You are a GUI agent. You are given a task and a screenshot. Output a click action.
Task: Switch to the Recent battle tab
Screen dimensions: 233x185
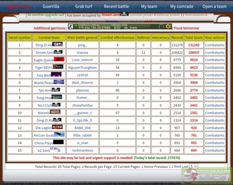[116, 6]
